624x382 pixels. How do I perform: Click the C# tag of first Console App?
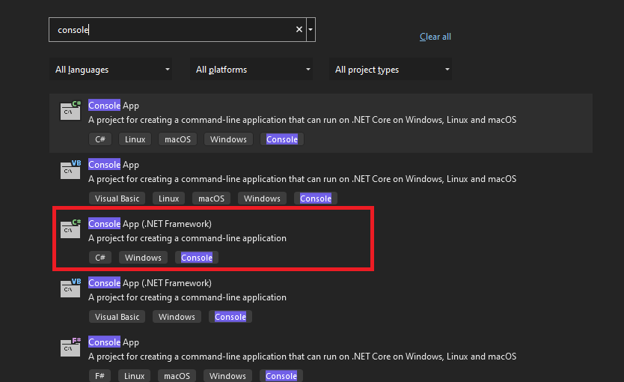coord(100,139)
